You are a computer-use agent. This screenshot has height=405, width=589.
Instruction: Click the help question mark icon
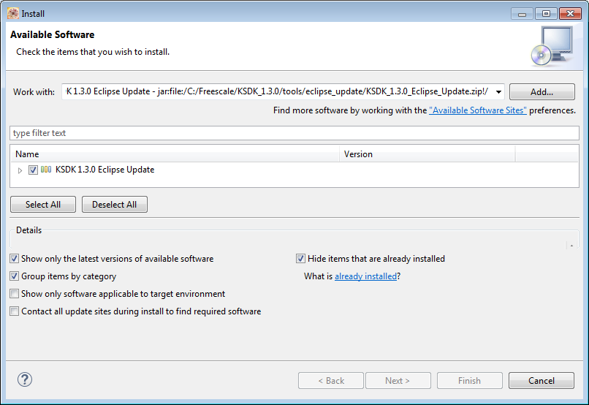click(25, 379)
